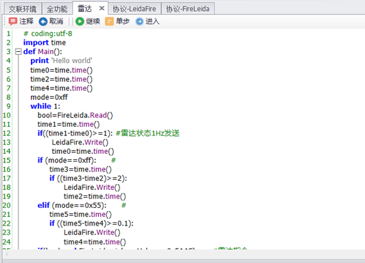
Task: Close the 雷达 tab
Action: [x=101, y=9]
